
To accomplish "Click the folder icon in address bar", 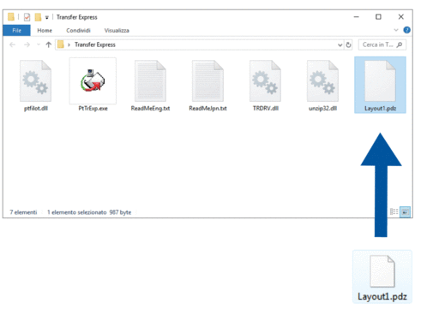I will (61, 45).
